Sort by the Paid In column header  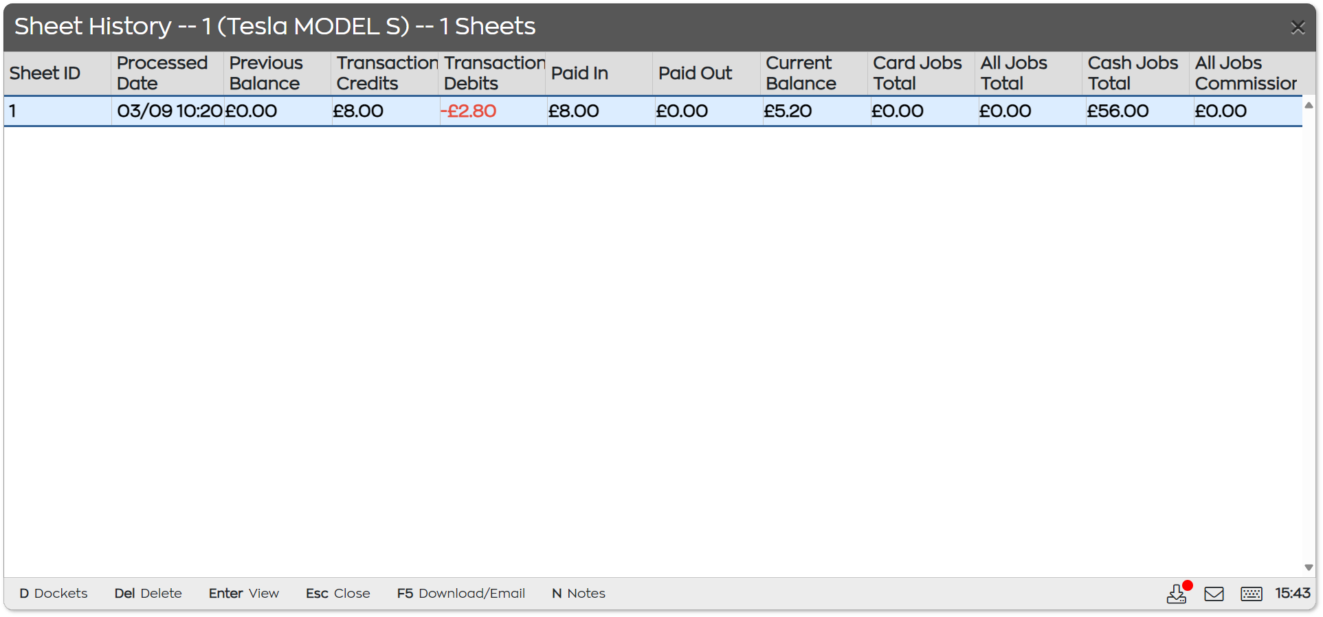(x=599, y=73)
